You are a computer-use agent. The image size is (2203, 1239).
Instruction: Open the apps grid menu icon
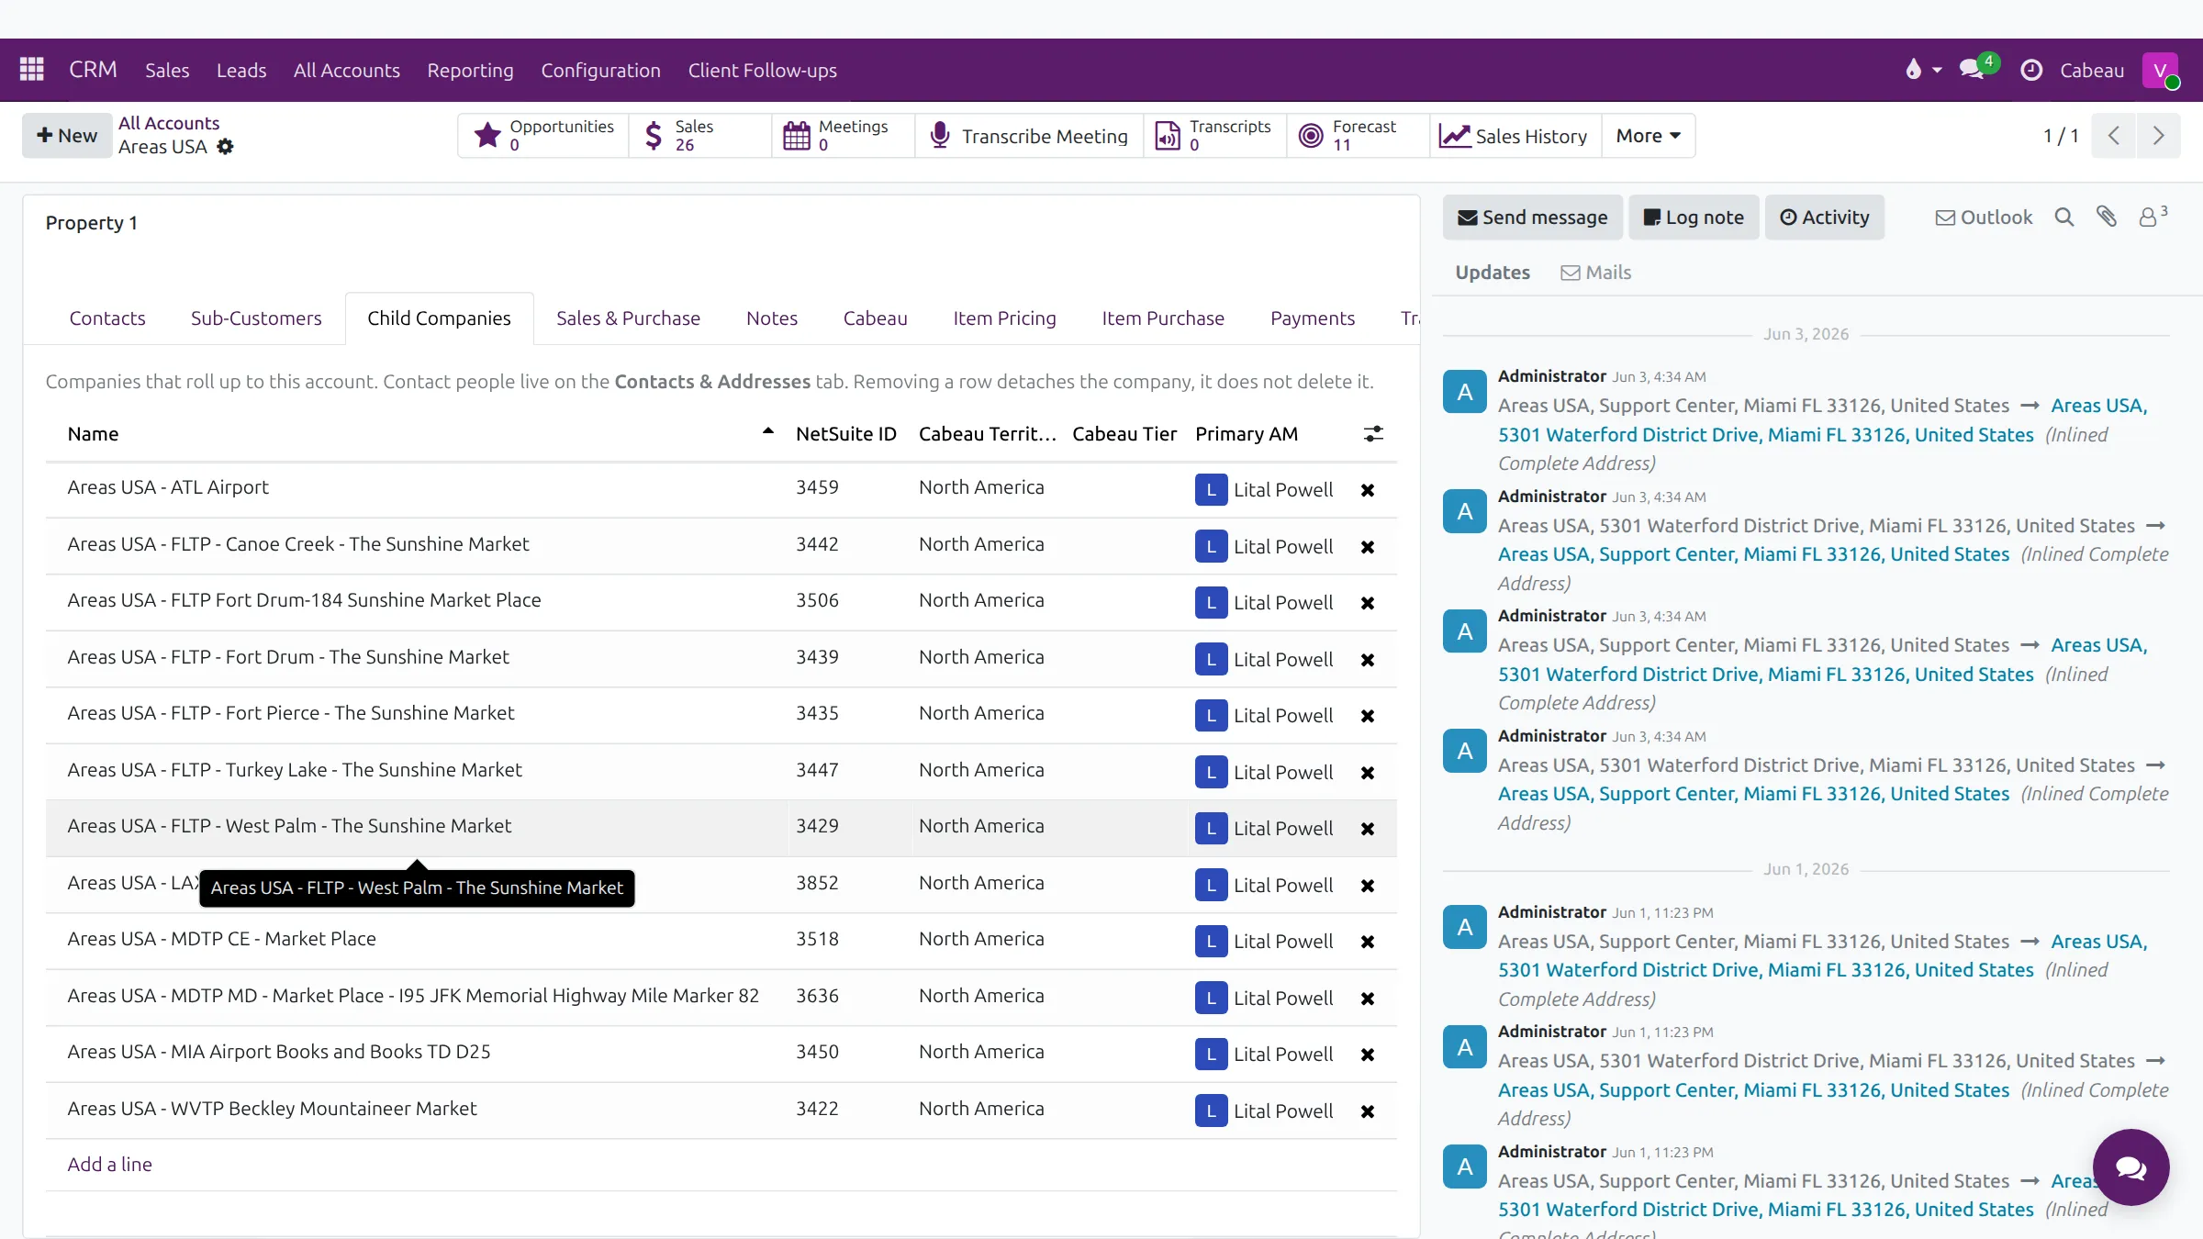point(32,70)
